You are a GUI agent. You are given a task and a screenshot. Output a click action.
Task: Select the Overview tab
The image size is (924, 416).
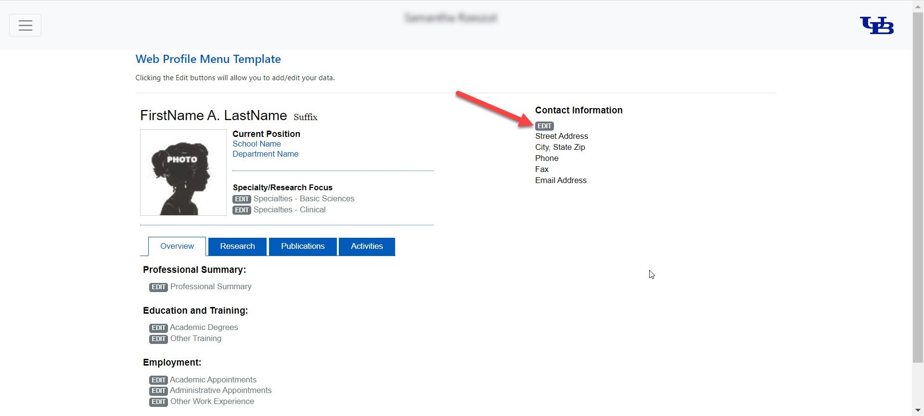pyautogui.click(x=177, y=246)
